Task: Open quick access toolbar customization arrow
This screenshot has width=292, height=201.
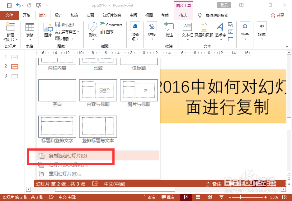Action: (x=47, y=6)
